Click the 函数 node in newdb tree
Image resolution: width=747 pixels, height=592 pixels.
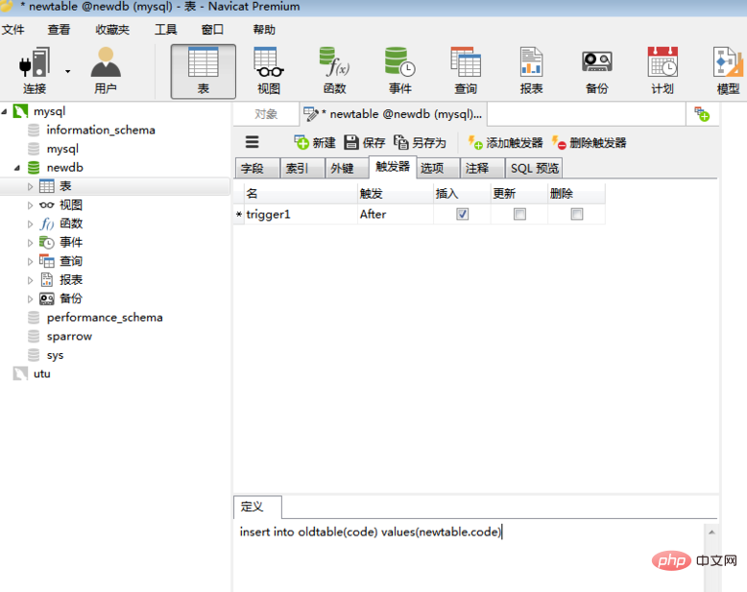click(x=70, y=224)
